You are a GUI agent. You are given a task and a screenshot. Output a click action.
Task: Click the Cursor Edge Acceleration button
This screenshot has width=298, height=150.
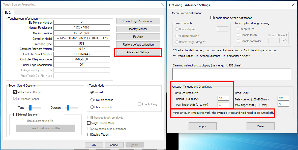click(138, 21)
